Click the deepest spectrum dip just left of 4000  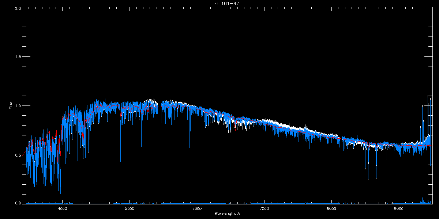coord(58,193)
